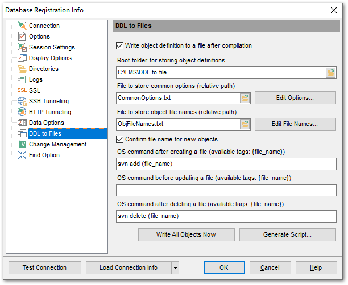The height and width of the screenshot is (285, 348).
Task: Click the Find Option arrows icon
Action: [22, 155]
